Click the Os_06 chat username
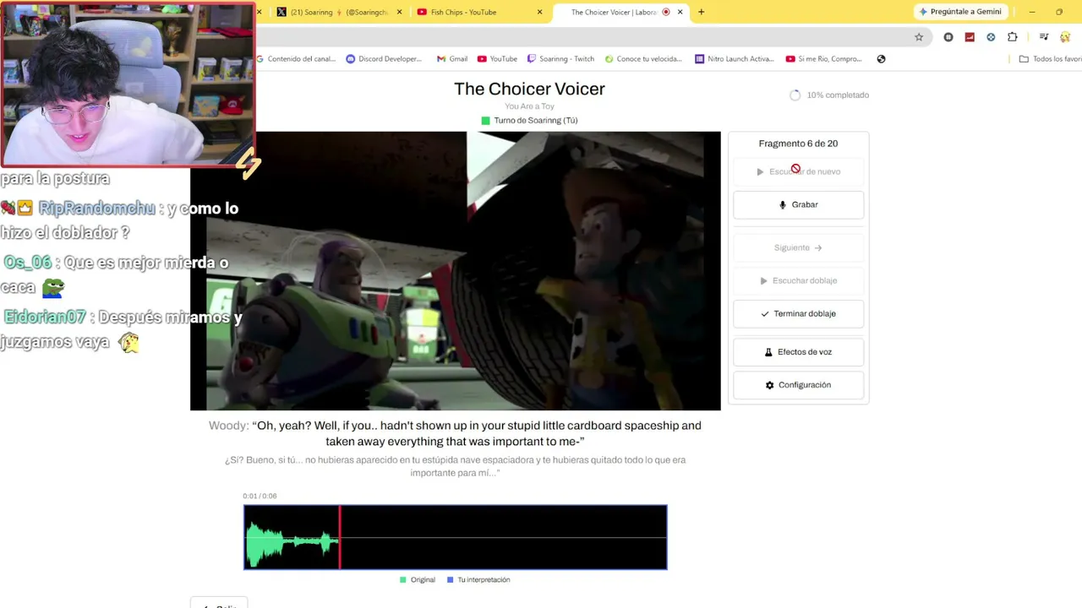 28,263
